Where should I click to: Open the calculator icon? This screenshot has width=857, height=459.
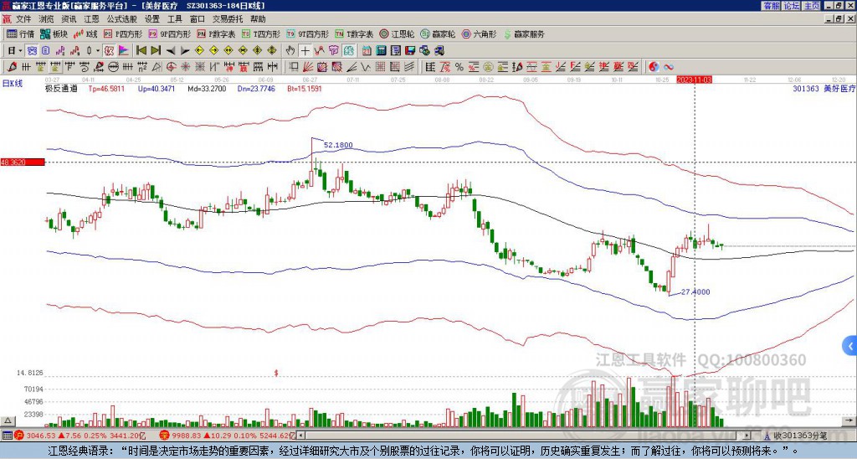(x=381, y=50)
